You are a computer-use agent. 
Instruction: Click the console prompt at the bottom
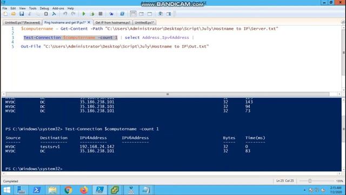coord(34,168)
